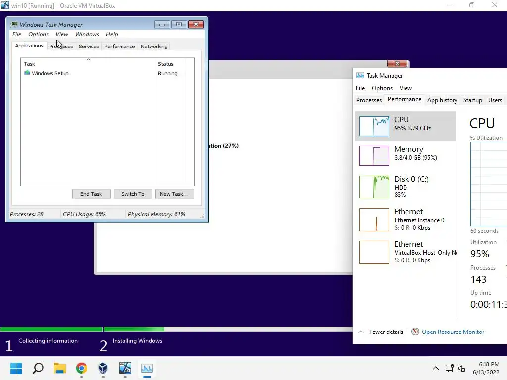Click Processes: 28 status text
Viewport: 507px width, 380px height.
(27, 214)
